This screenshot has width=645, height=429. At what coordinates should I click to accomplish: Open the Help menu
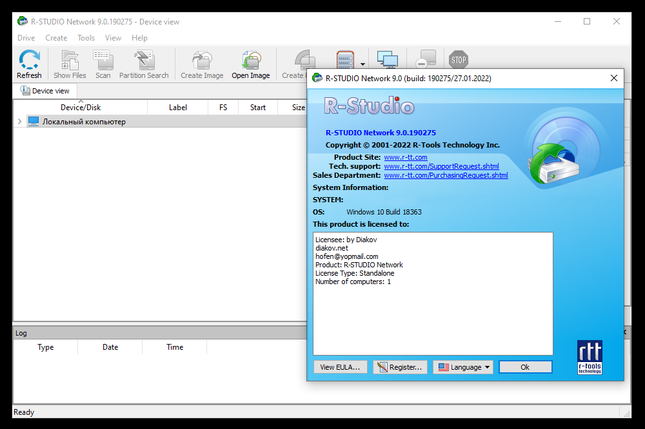click(x=139, y=38)
